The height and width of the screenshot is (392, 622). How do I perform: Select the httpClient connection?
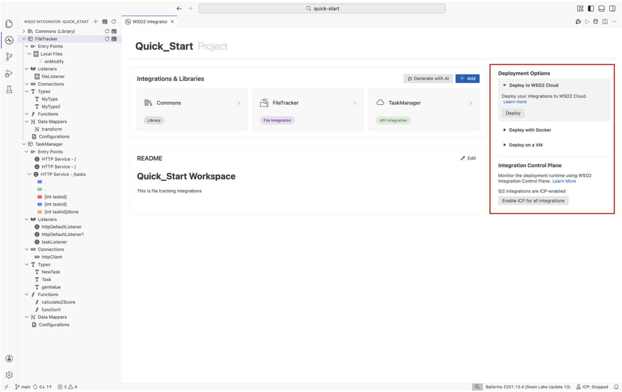tap(52, 257)
